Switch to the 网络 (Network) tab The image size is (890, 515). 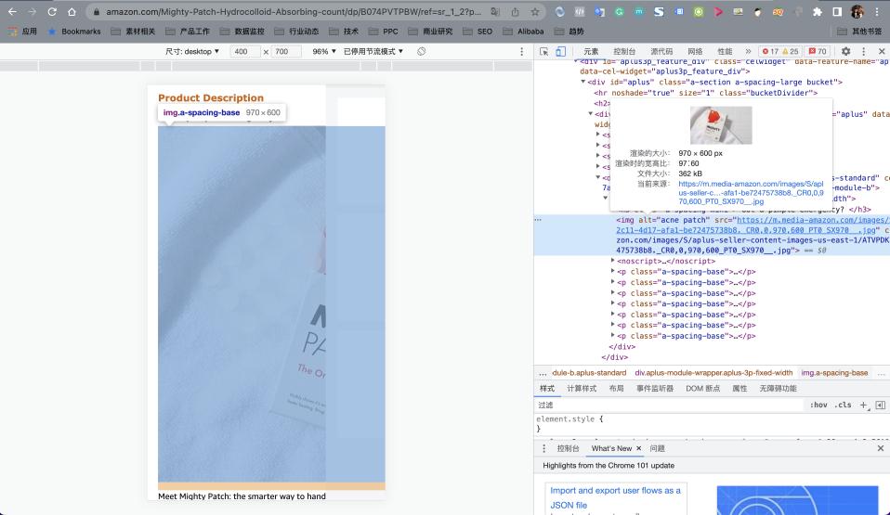point(695,51)
